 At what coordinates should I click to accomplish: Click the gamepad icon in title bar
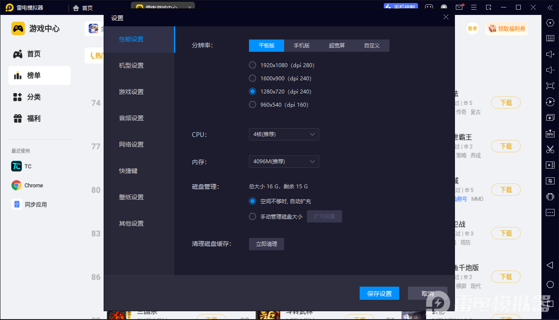(x=429, y=7)
